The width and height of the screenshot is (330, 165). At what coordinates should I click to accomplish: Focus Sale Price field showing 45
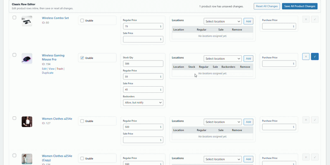[x=143, y=90]
